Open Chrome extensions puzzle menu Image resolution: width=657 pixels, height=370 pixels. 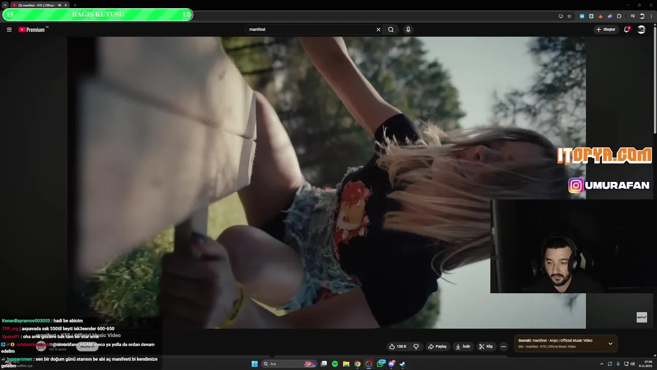pos(619,16)
